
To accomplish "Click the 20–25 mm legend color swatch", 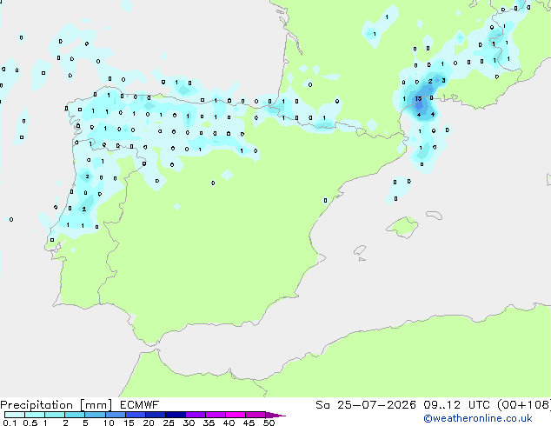I will [x=155, y=415].
